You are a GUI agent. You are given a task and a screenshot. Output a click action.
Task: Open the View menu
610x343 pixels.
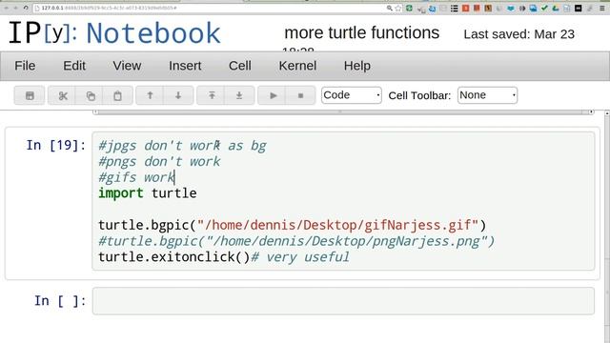[x=127, y=66]
